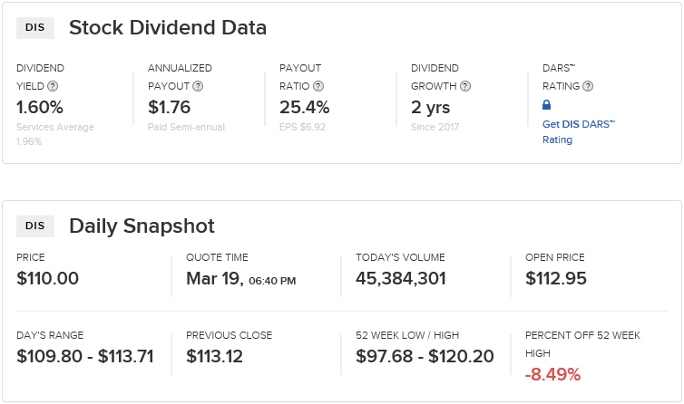Click the help icon beside Annualized Payout
This screenshot has width=684, height=404.
(198, 86)
